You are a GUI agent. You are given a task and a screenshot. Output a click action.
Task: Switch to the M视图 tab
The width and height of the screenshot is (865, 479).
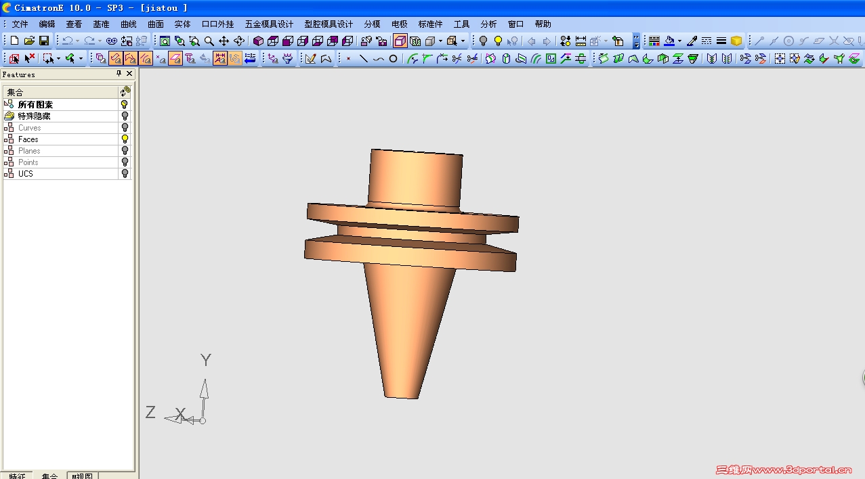(83, 476)
